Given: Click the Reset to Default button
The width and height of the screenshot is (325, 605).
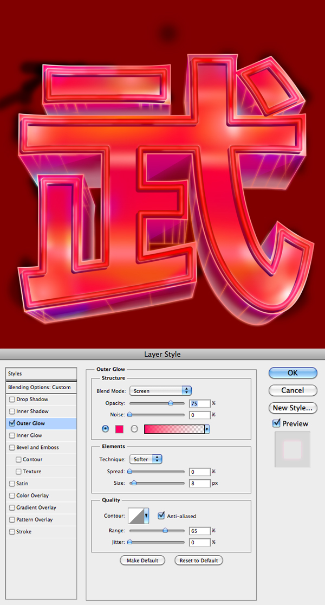Looking at the screenshot, I should [x=199, y=560].
